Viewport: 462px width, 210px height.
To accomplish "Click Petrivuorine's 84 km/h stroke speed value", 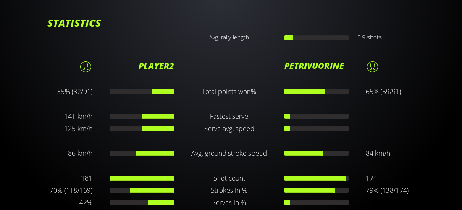I will (378, 153).
